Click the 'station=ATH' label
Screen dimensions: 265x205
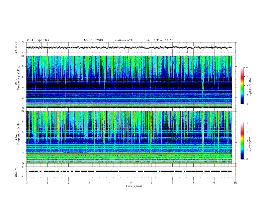124,40
